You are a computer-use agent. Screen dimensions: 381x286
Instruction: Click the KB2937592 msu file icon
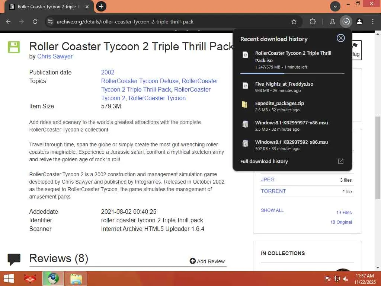(x=245, y=143)
